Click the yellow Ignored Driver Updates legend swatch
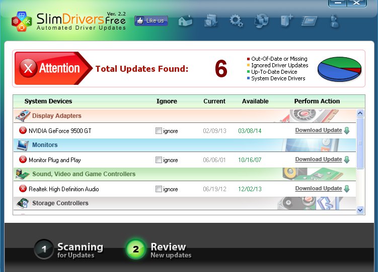This screenshot has height=272, width=378. (248, 65)
